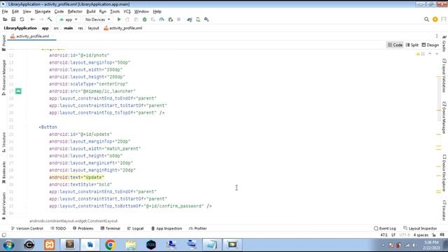The width and height of the screenshot is (448, 252).
Task: Open the No Devices selector dropdown
Action: coord(97,20)
